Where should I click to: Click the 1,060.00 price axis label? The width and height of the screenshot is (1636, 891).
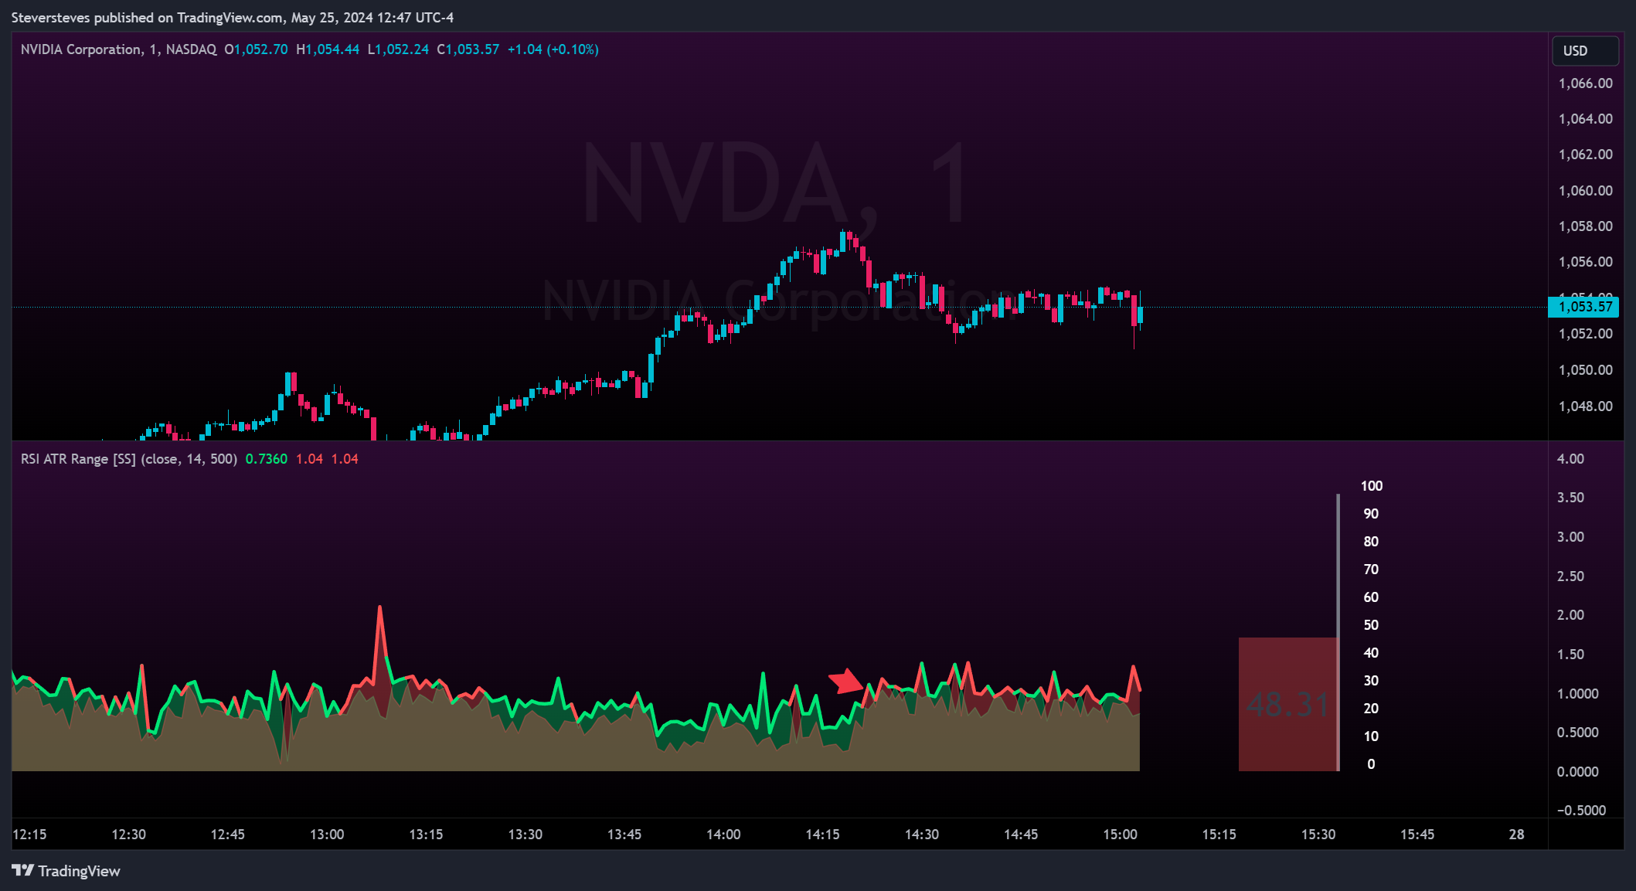pos(1585,191)
